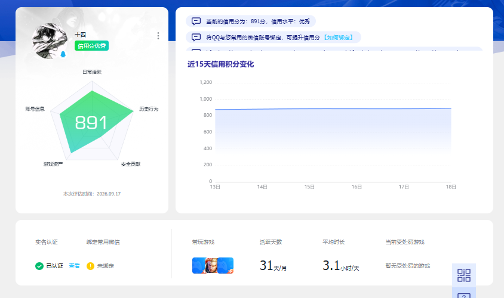The image size is (504, 298).
Task: Click the 绑定常用微信 heading
Action: [x=103, y=242]
